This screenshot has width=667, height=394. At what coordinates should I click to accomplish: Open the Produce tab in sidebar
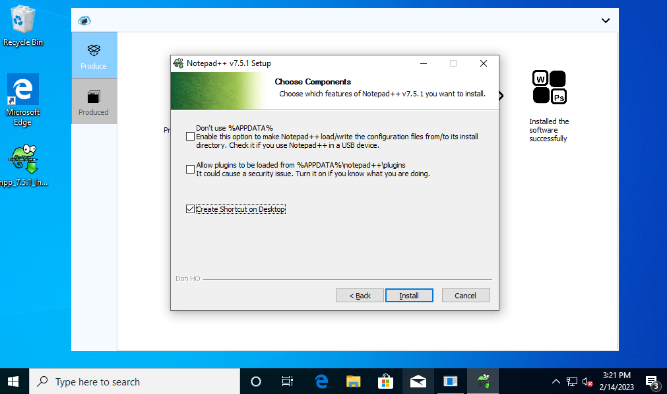[94, 55]
